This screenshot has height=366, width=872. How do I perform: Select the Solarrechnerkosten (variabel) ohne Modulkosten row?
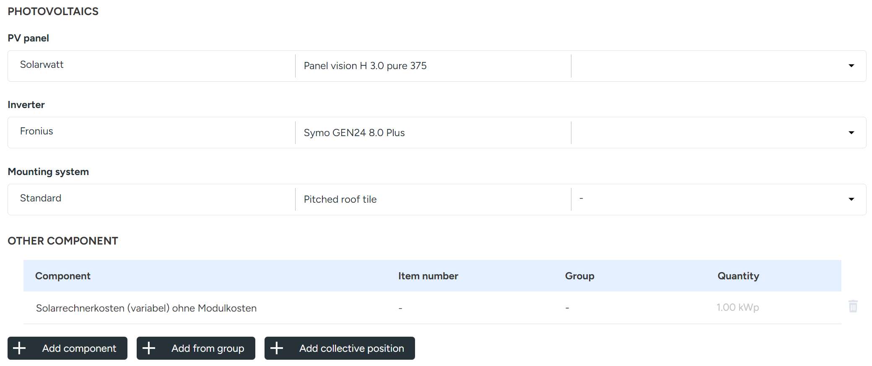[146, 308]
